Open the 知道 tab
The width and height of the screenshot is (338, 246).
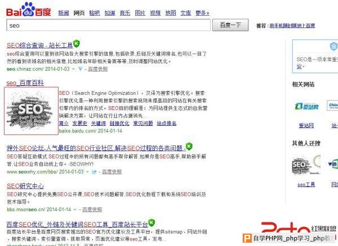[110, 13]
